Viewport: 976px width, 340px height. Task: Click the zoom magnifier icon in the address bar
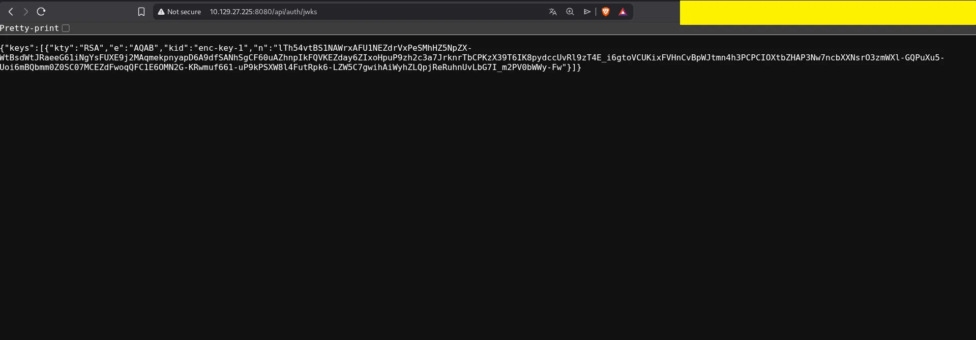pos(570,12)
